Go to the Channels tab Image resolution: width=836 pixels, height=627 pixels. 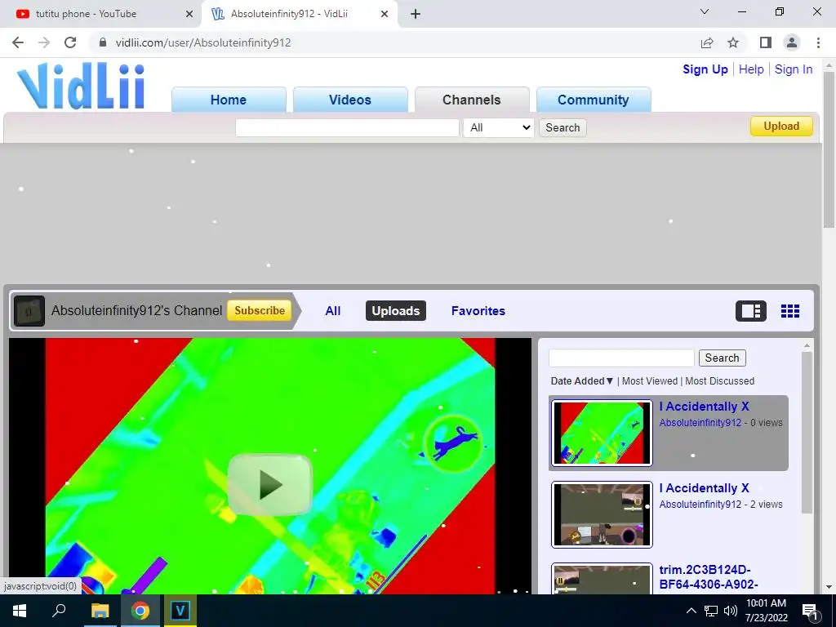click(x=472, y=100)
